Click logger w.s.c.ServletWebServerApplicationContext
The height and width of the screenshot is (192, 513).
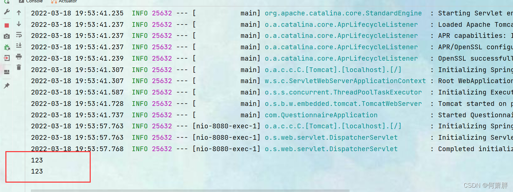(x=345, y=81)
